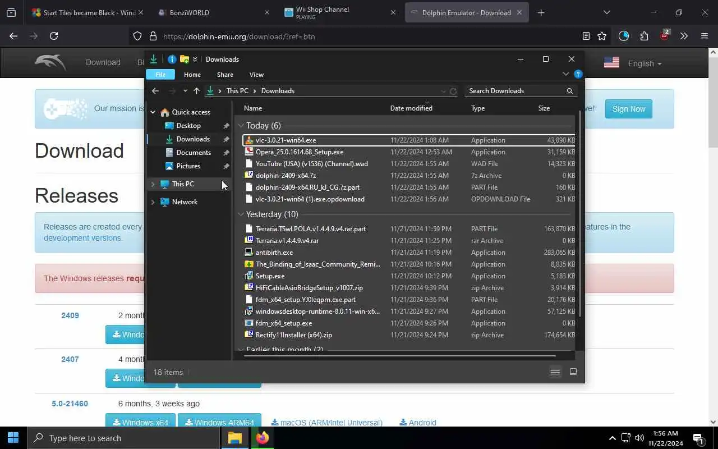Click The_Binding_of_Isaac_Community_Remi file icon

pos(250,264)
